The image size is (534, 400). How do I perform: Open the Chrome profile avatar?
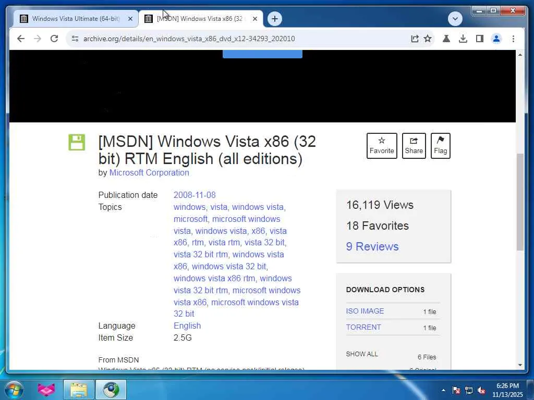[496, 39]
